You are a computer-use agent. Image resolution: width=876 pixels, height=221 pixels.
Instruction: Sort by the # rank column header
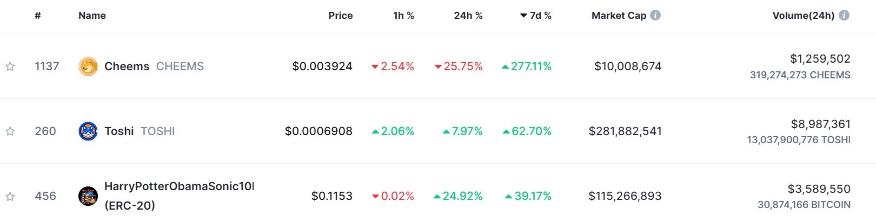click(x=38, y=16)
